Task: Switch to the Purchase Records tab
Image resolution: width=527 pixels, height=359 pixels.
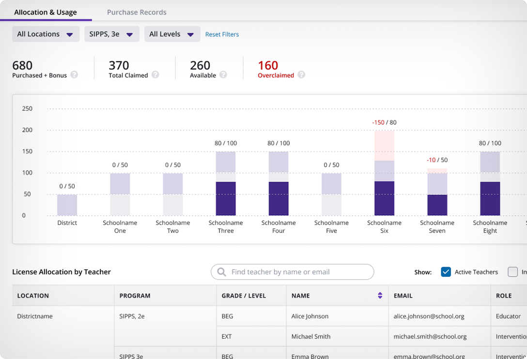Action: (x=137, y=12)
